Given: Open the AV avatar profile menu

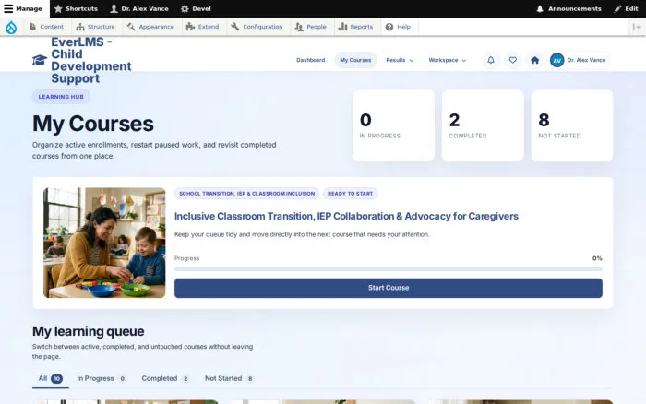Looking at the screenshot, I should (580, 60).
